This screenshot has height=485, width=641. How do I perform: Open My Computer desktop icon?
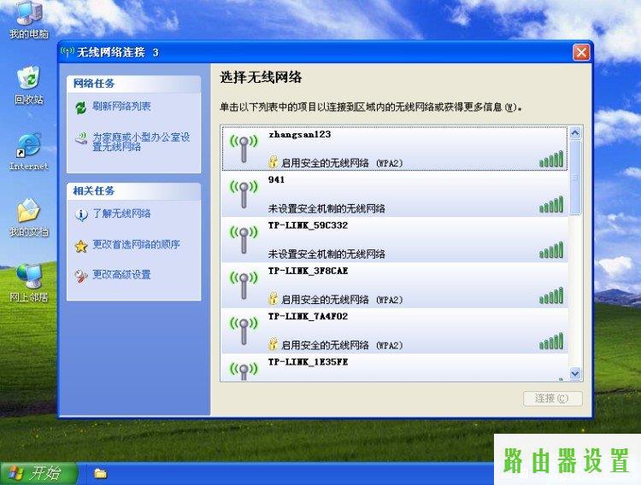tap(28, 15)
